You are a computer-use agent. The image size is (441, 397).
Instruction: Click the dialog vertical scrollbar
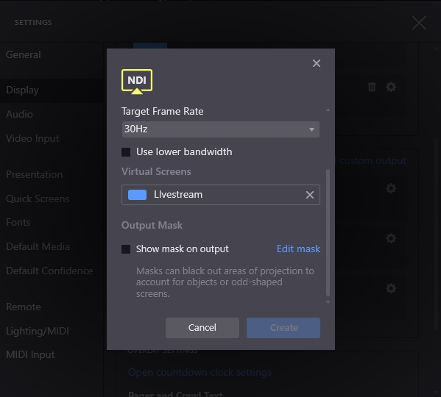pyautogui.click(x=328, y=232)
